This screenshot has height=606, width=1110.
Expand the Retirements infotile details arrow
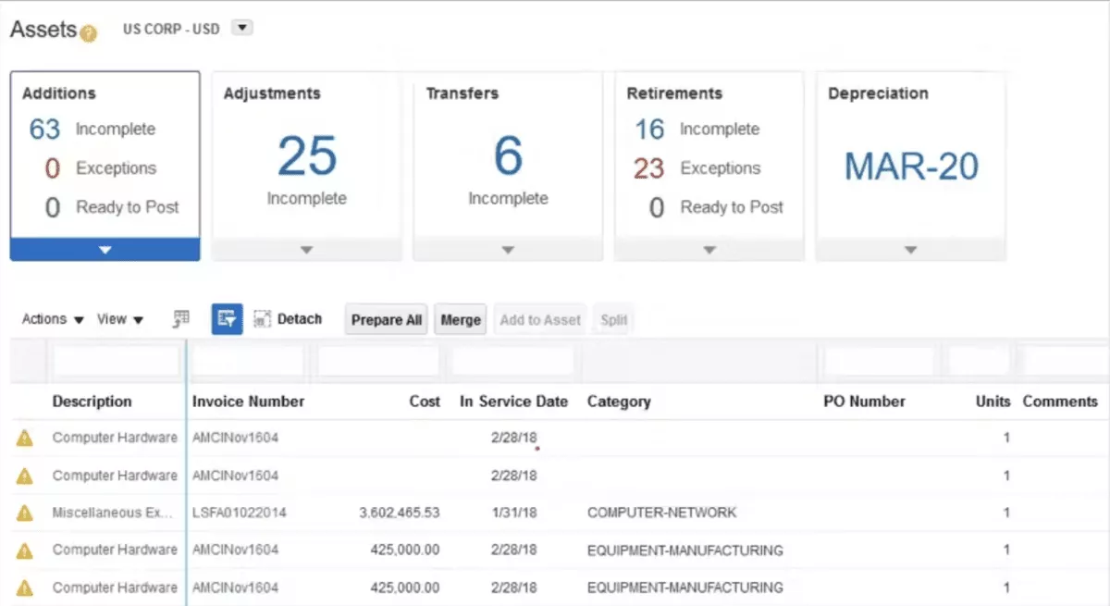pos(709,248)
